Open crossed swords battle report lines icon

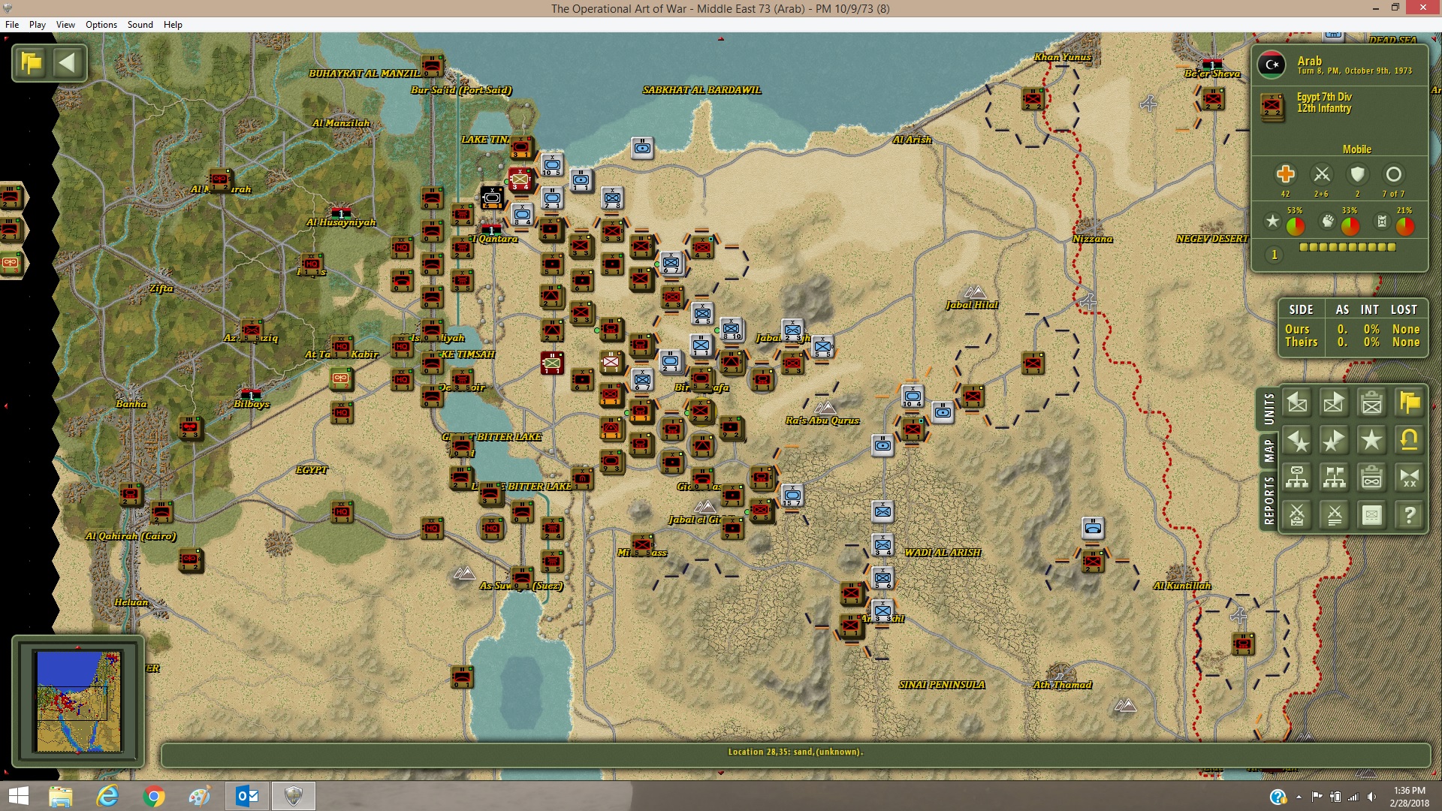(1334, 515)
